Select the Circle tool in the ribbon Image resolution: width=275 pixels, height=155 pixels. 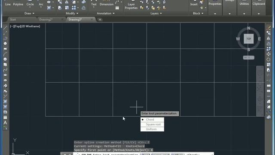30,3
